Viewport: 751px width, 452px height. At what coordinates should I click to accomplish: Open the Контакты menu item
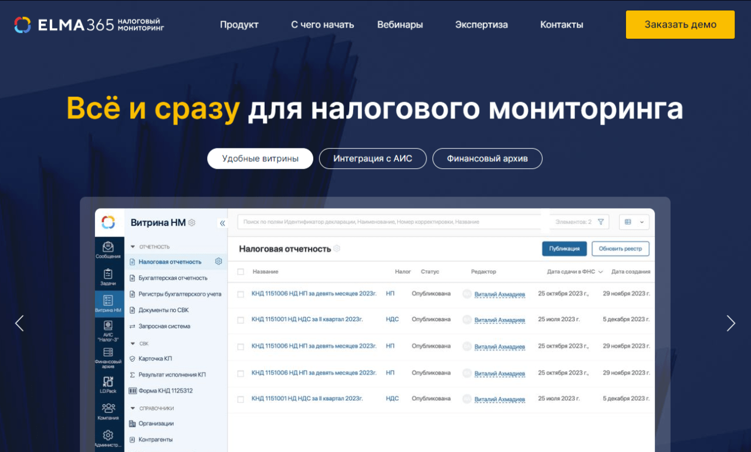click(x=561, y=25)
